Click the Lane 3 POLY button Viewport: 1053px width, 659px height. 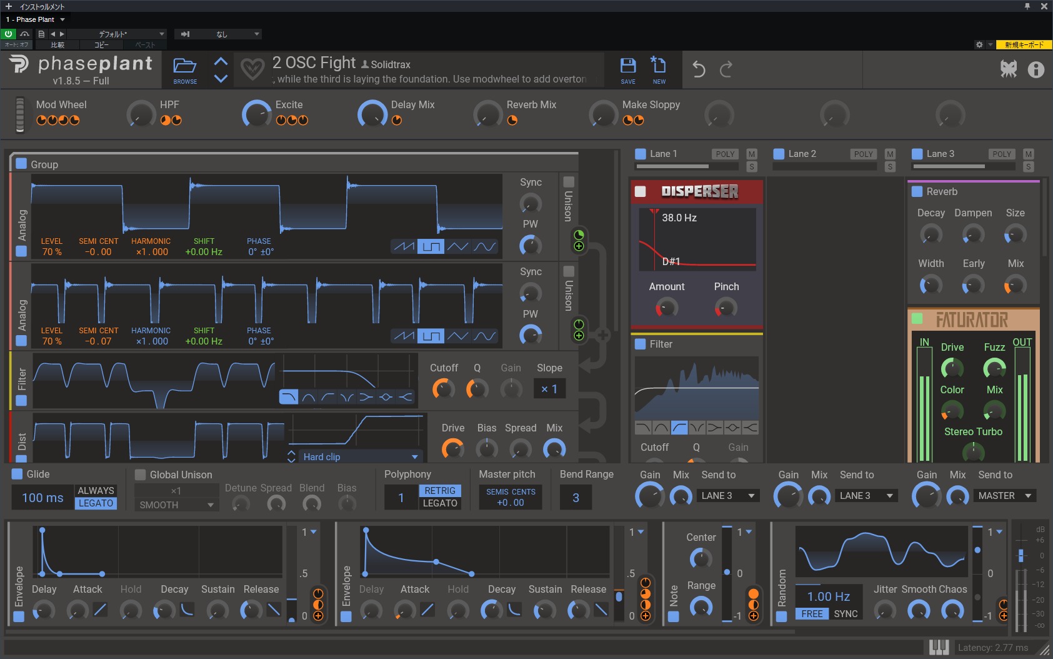1002,154
